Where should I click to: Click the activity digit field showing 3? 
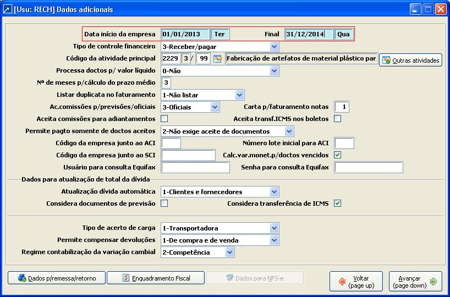pyautogui.click(x=186, y=58)
